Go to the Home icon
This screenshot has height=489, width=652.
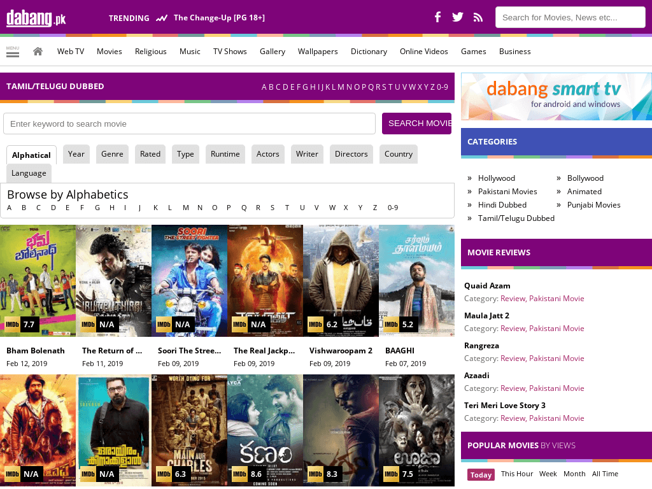pos(38,51)
